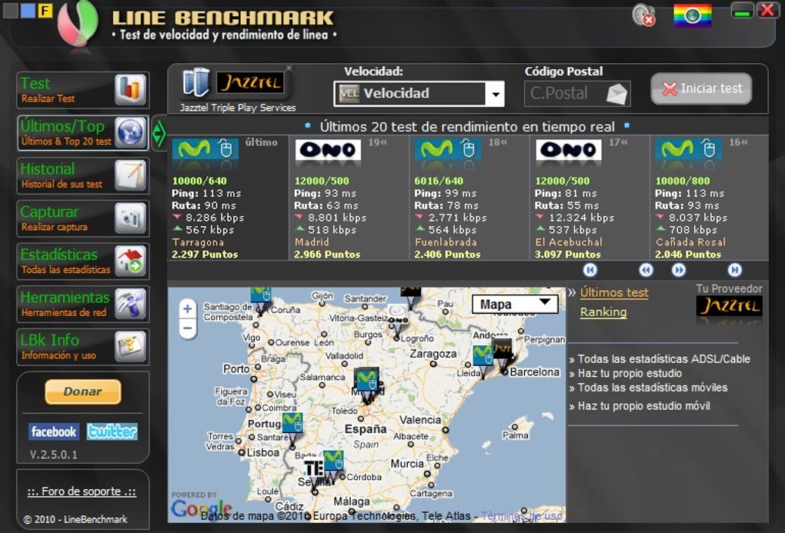Zoom in on the map
This screenshot has width=785, height=533.
pyautogui.click(x=187, y=308)
